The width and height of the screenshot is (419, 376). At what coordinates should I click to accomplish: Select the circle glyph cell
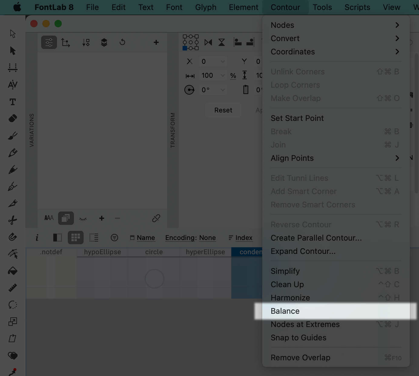tap(154, 273)
